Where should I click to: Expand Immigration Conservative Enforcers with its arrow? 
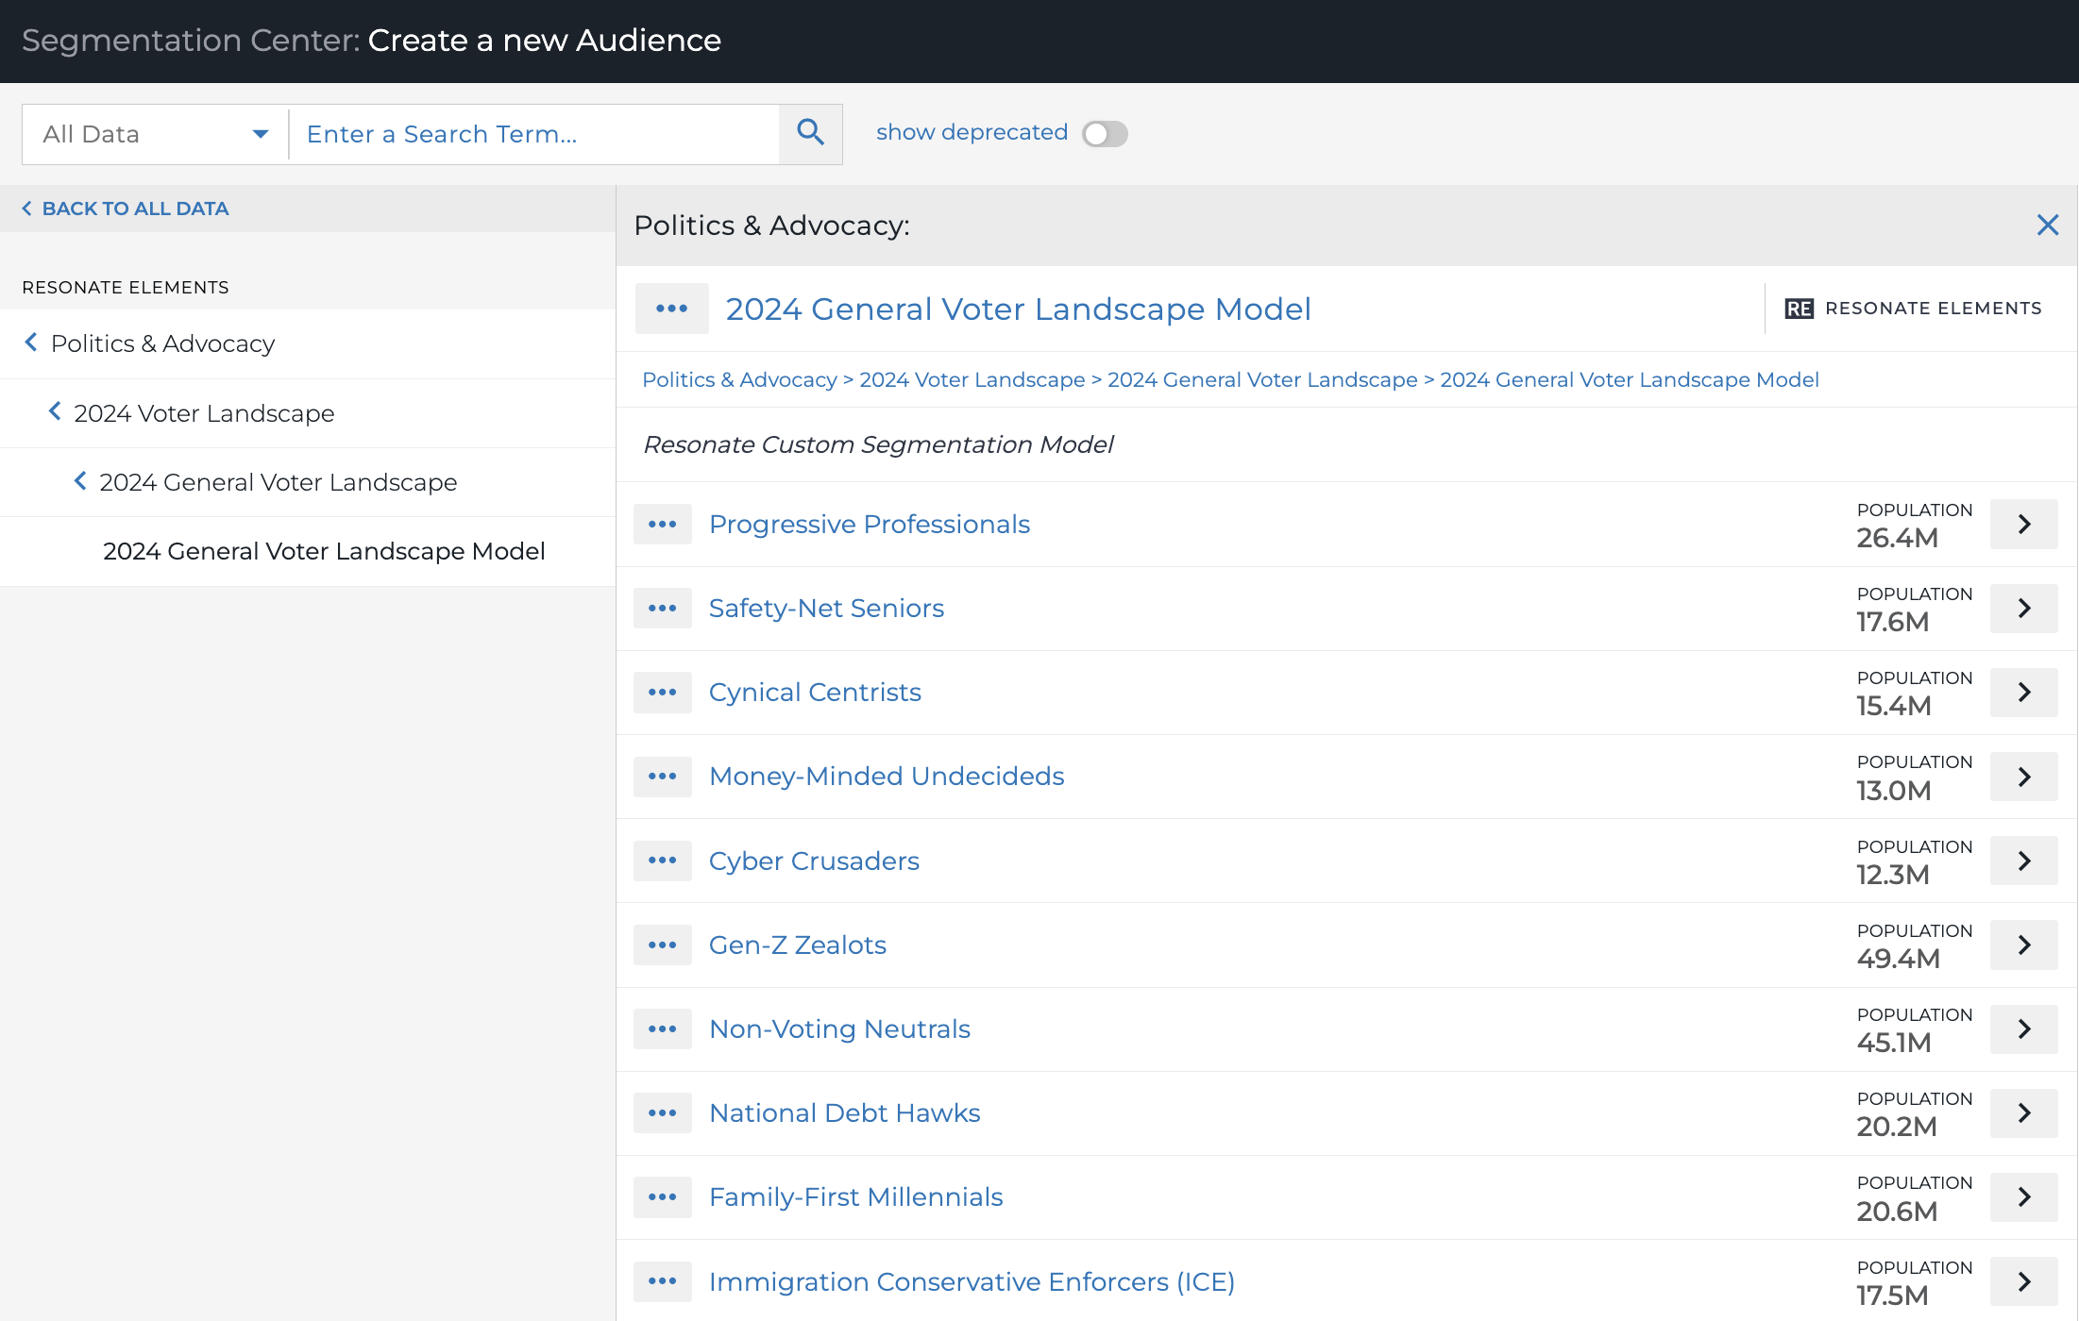2023,1281
